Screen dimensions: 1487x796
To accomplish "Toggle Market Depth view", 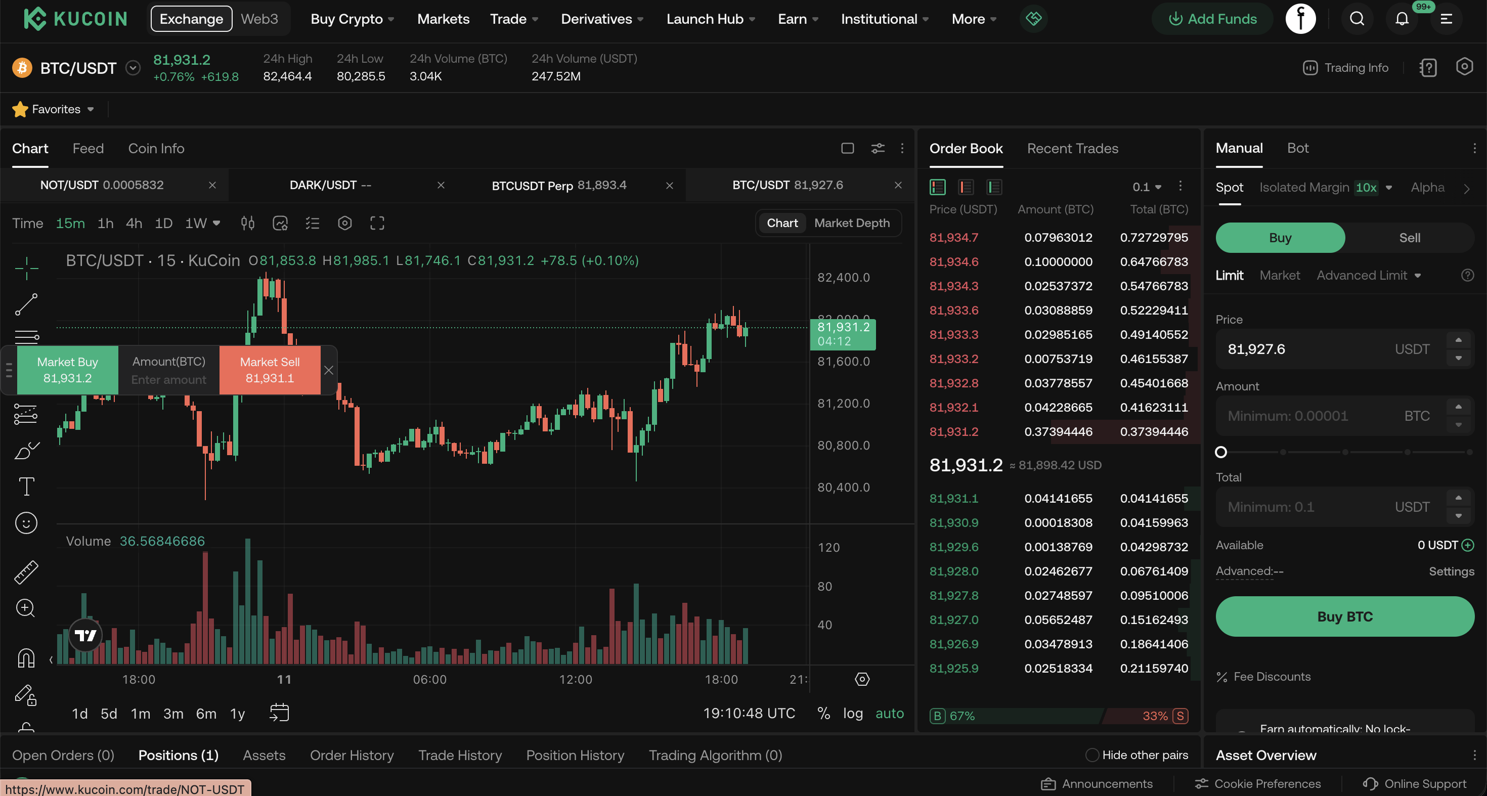I will 851,223.
